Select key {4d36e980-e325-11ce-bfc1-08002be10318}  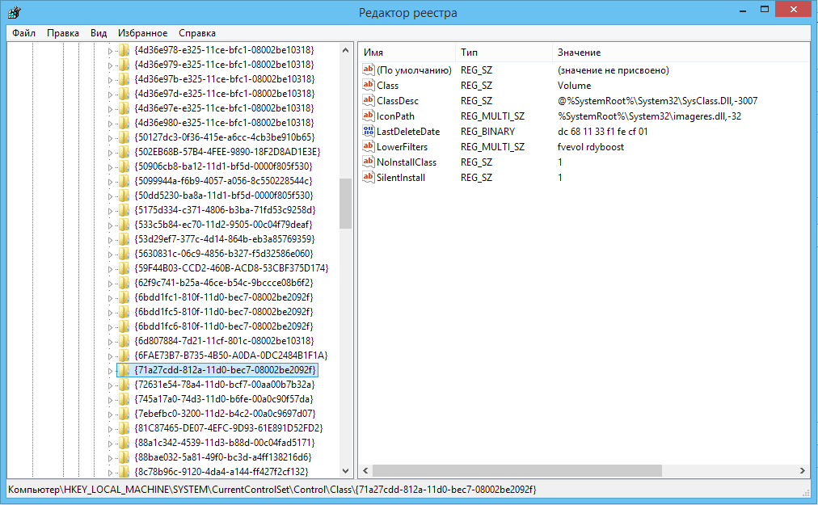tap(225, 123)
